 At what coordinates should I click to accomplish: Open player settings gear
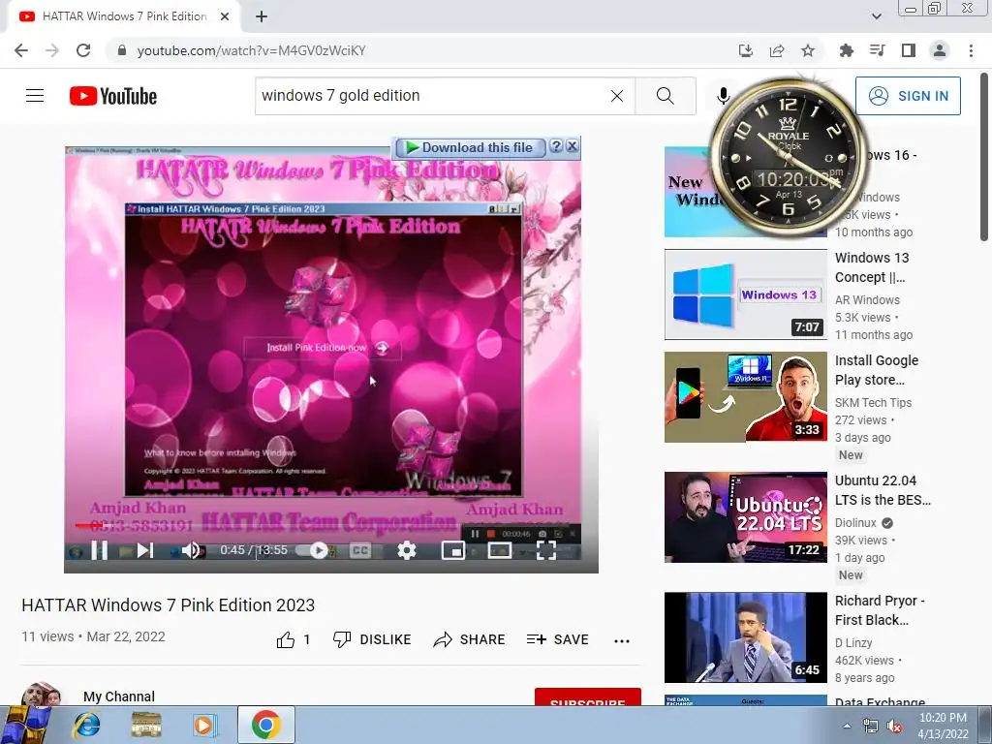tap(407, 550)
